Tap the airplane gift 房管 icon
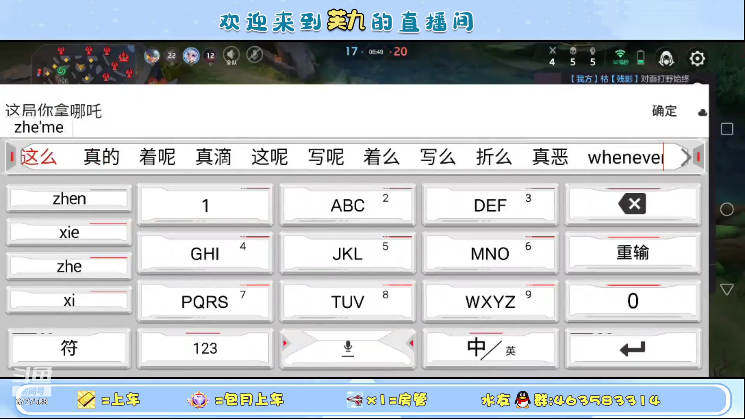 tap(355, 400)
